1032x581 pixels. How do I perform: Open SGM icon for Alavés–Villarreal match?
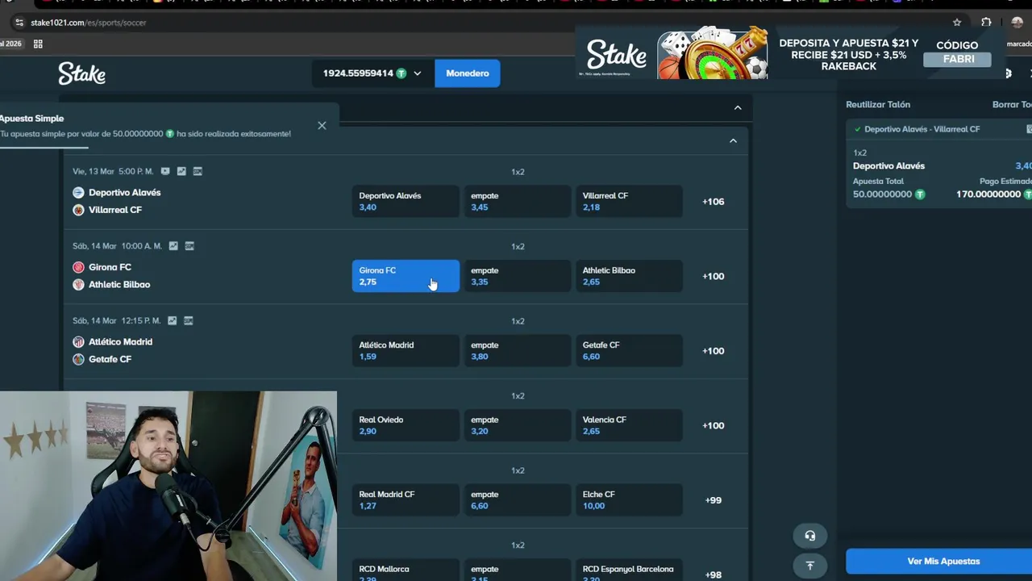click(x=198, y=171)
